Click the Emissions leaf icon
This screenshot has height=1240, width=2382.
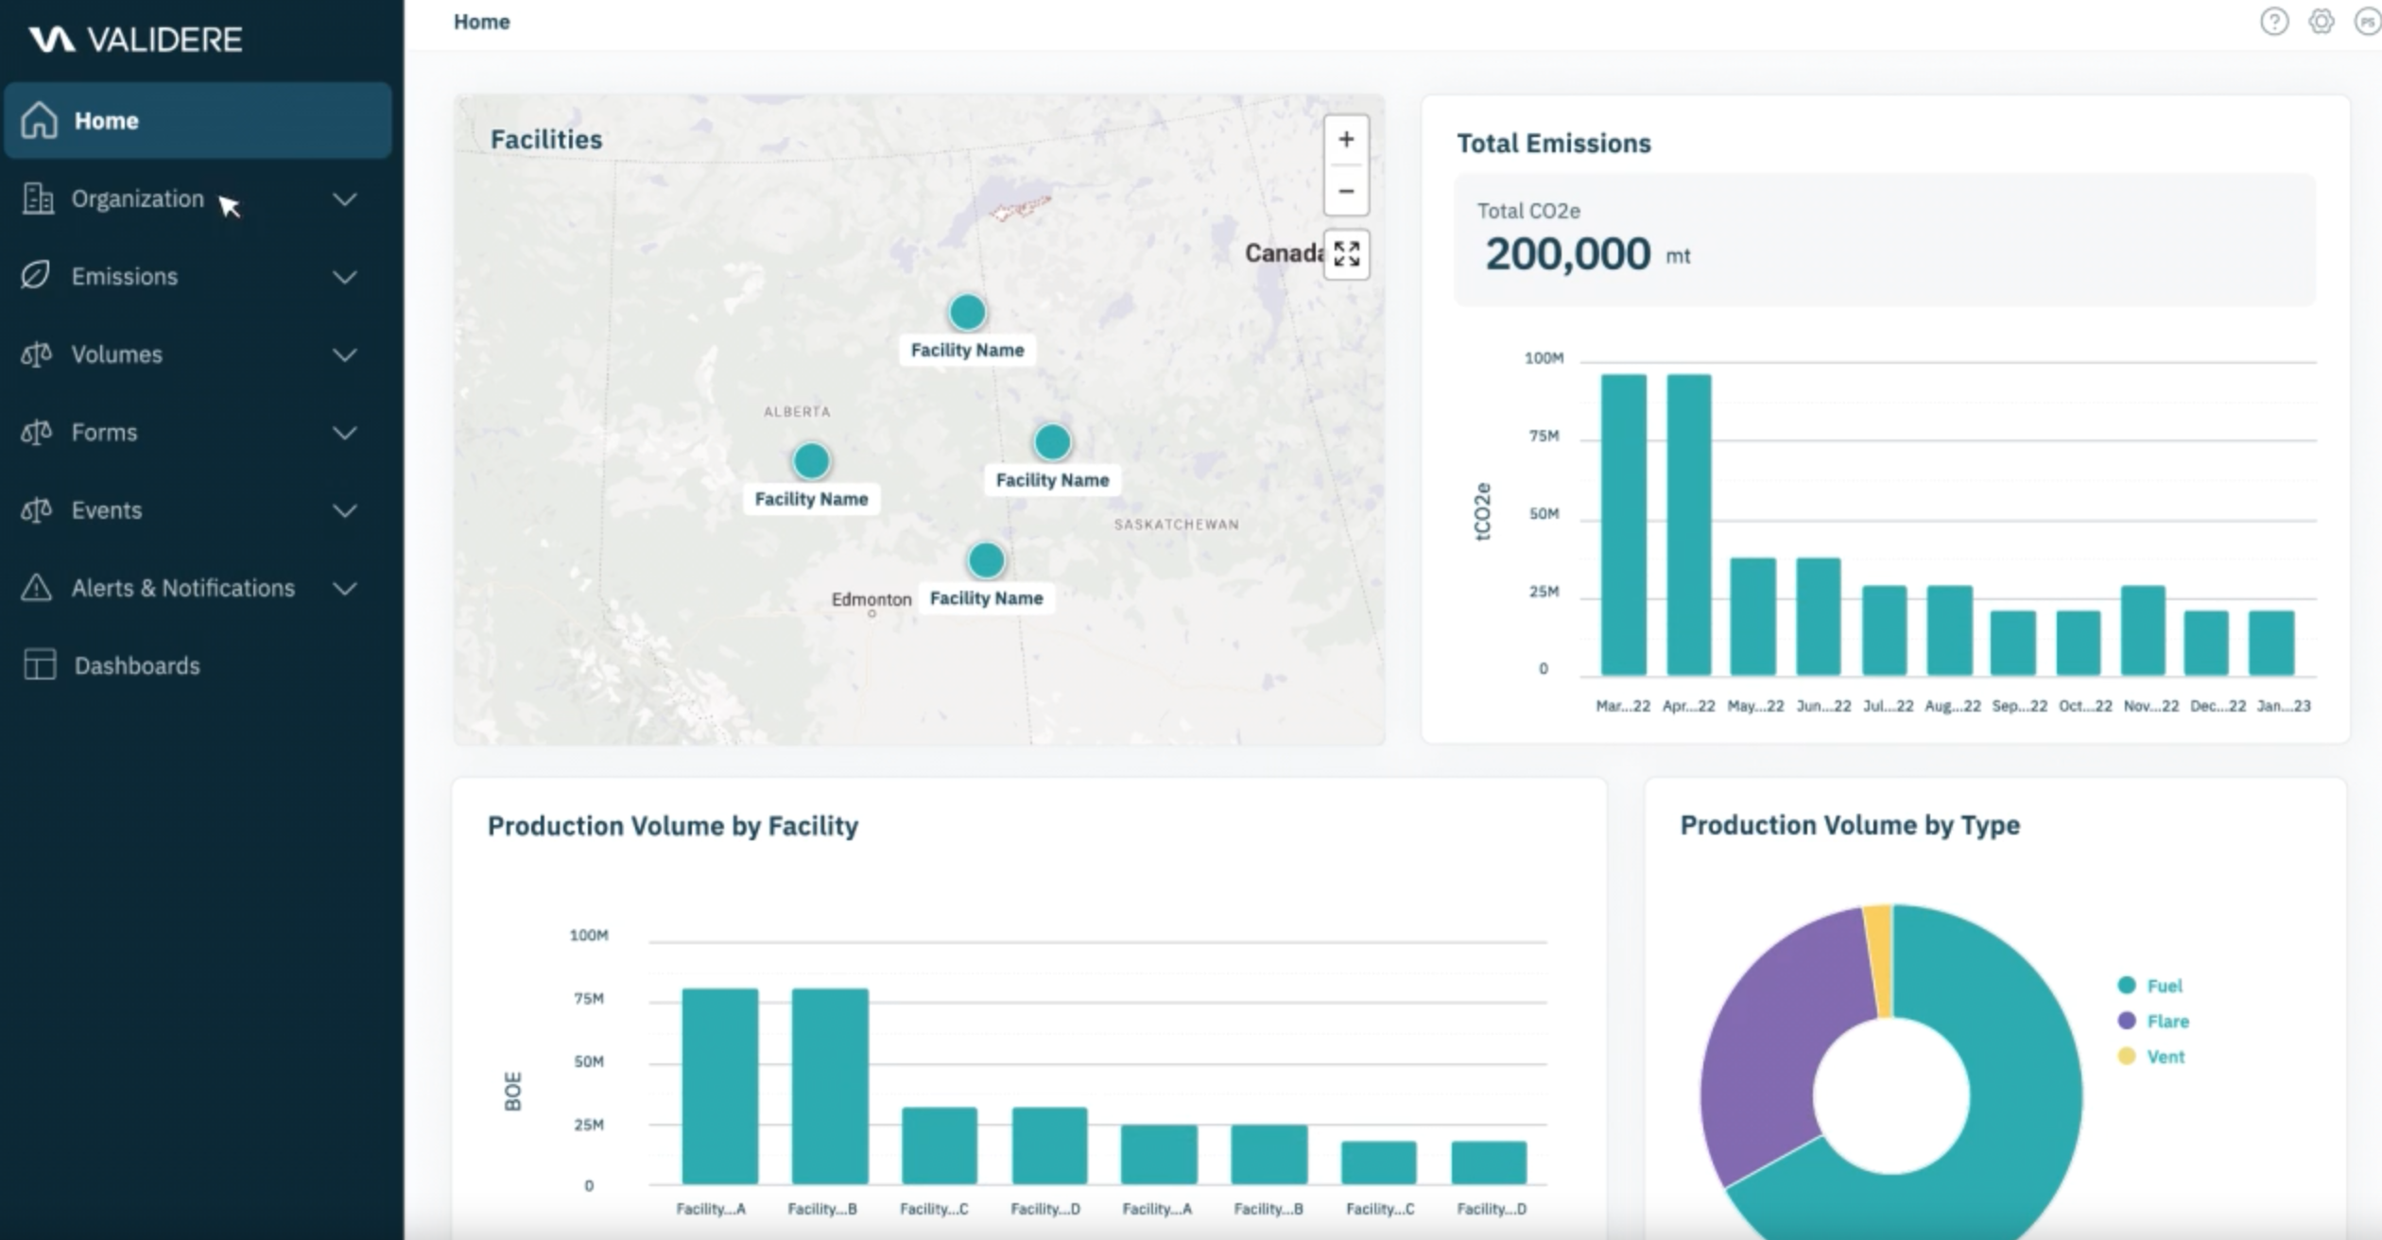click(36, 276)
